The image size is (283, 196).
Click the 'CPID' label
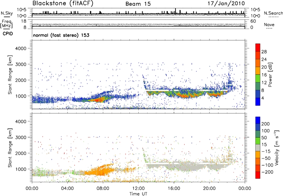[x=8, y=34]
